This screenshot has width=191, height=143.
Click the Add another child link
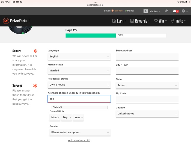coord(79,140)
